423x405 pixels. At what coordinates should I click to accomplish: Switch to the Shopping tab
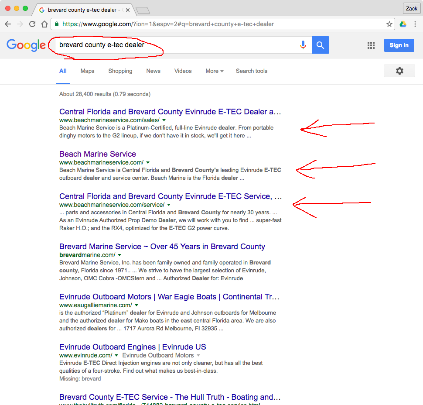(x=120, y=71)
